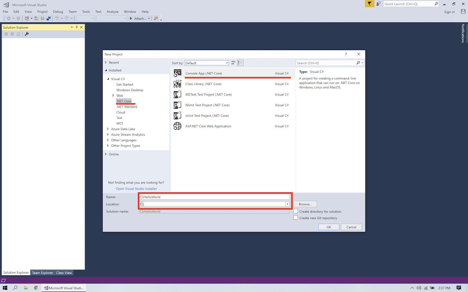The height and width of the screenshot is (292, 468).
Task: Click the notifications flag icon in title bar
Action: pyautogui.click(x=369, y=4)
